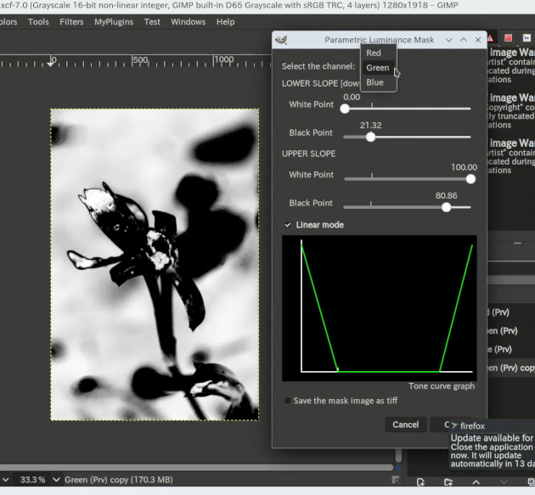The width and height of the screenshot is (535, 495).
Task: Open the Filters menu
Action: 71,22
